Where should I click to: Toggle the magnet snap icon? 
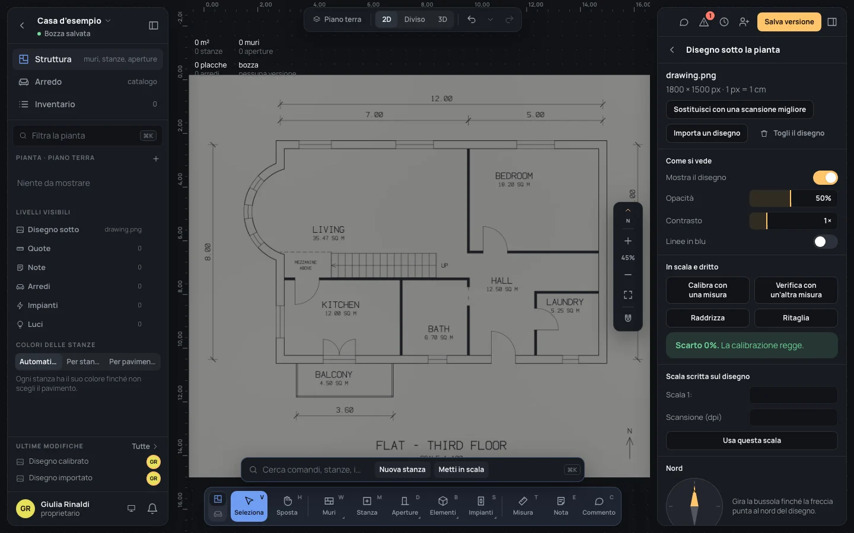(628, 318)
